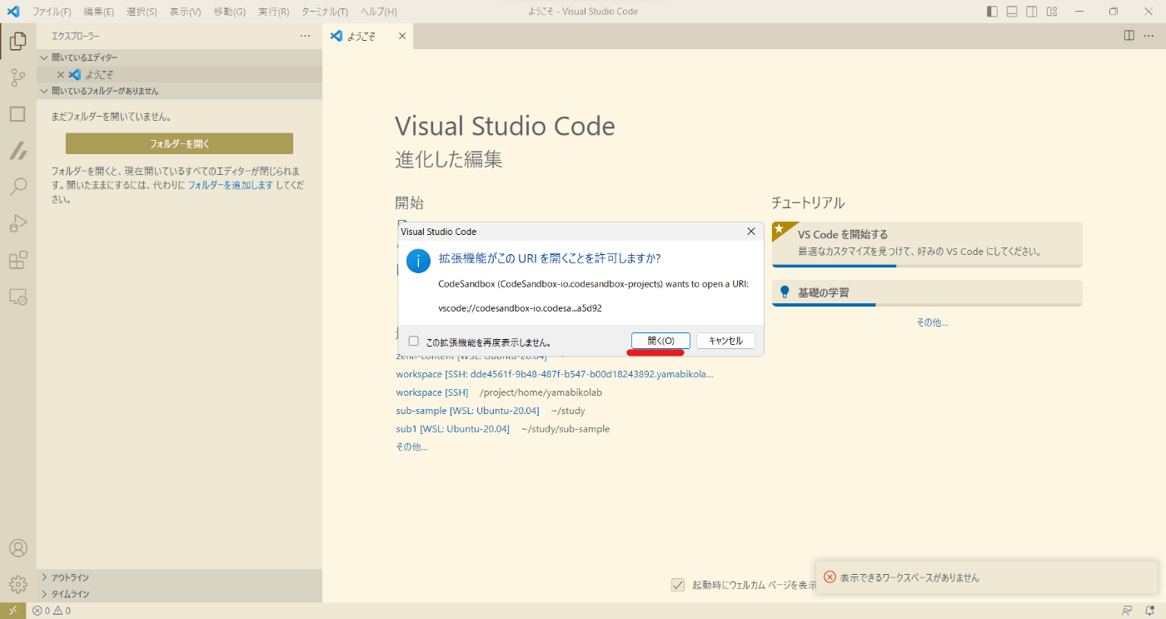Open the 編集(E) menu
This screenshot has height=619, width=1166.
[99, 12]
